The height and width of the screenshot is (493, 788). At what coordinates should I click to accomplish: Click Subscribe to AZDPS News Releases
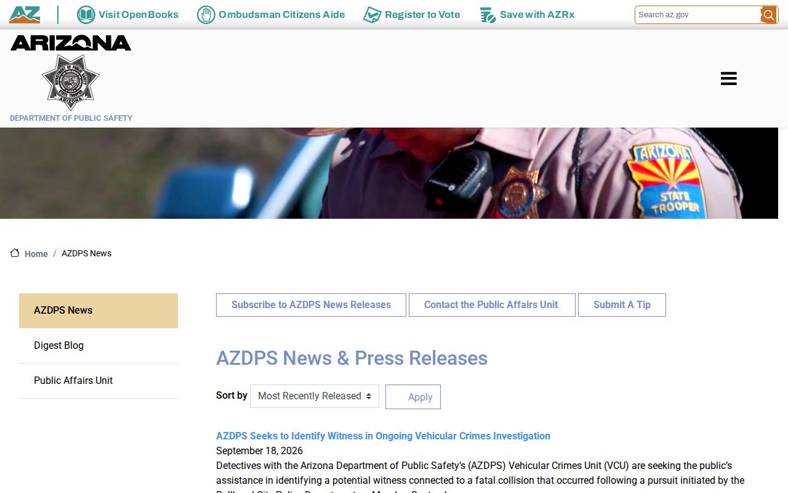point(311,305)
